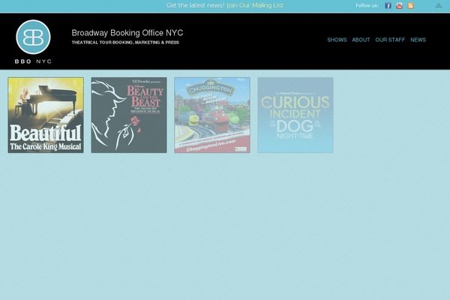Image resolution: width=450 pixels, height=300 pixels.
Task: Open Curious Incident of the Dog poster
Action: point(295,115)
